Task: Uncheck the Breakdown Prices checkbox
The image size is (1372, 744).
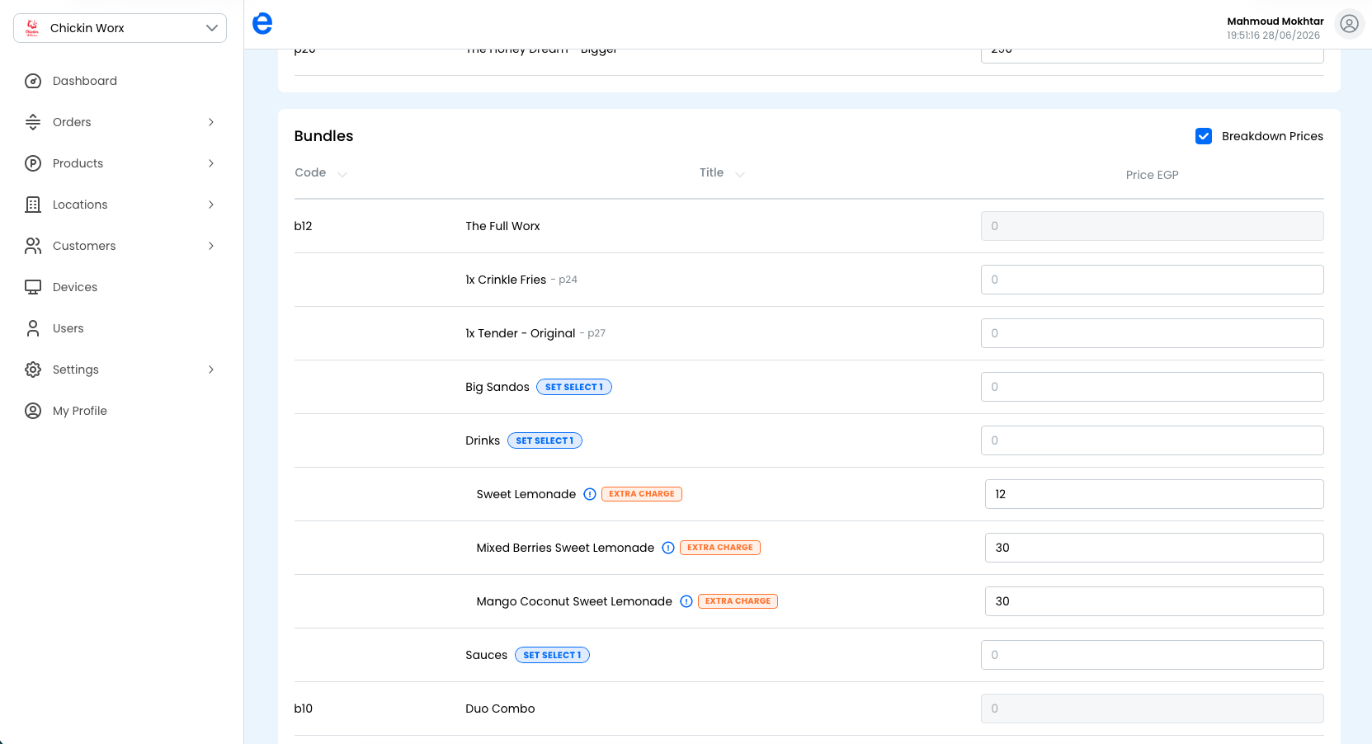Action: click(1204, 136)
